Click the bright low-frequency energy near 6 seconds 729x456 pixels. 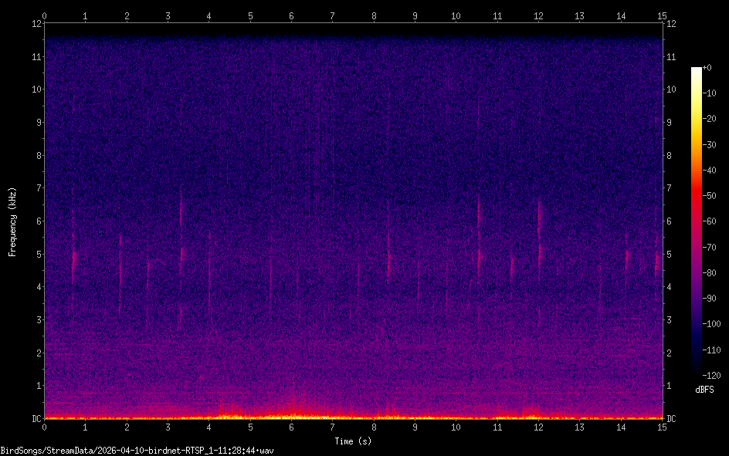click(291, 410)
